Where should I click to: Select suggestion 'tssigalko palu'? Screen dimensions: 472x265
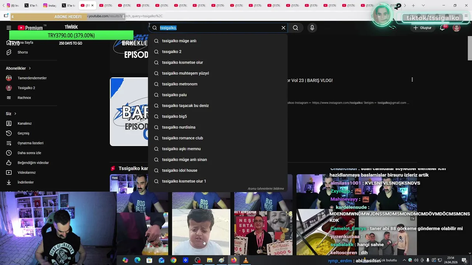point(218,95)
